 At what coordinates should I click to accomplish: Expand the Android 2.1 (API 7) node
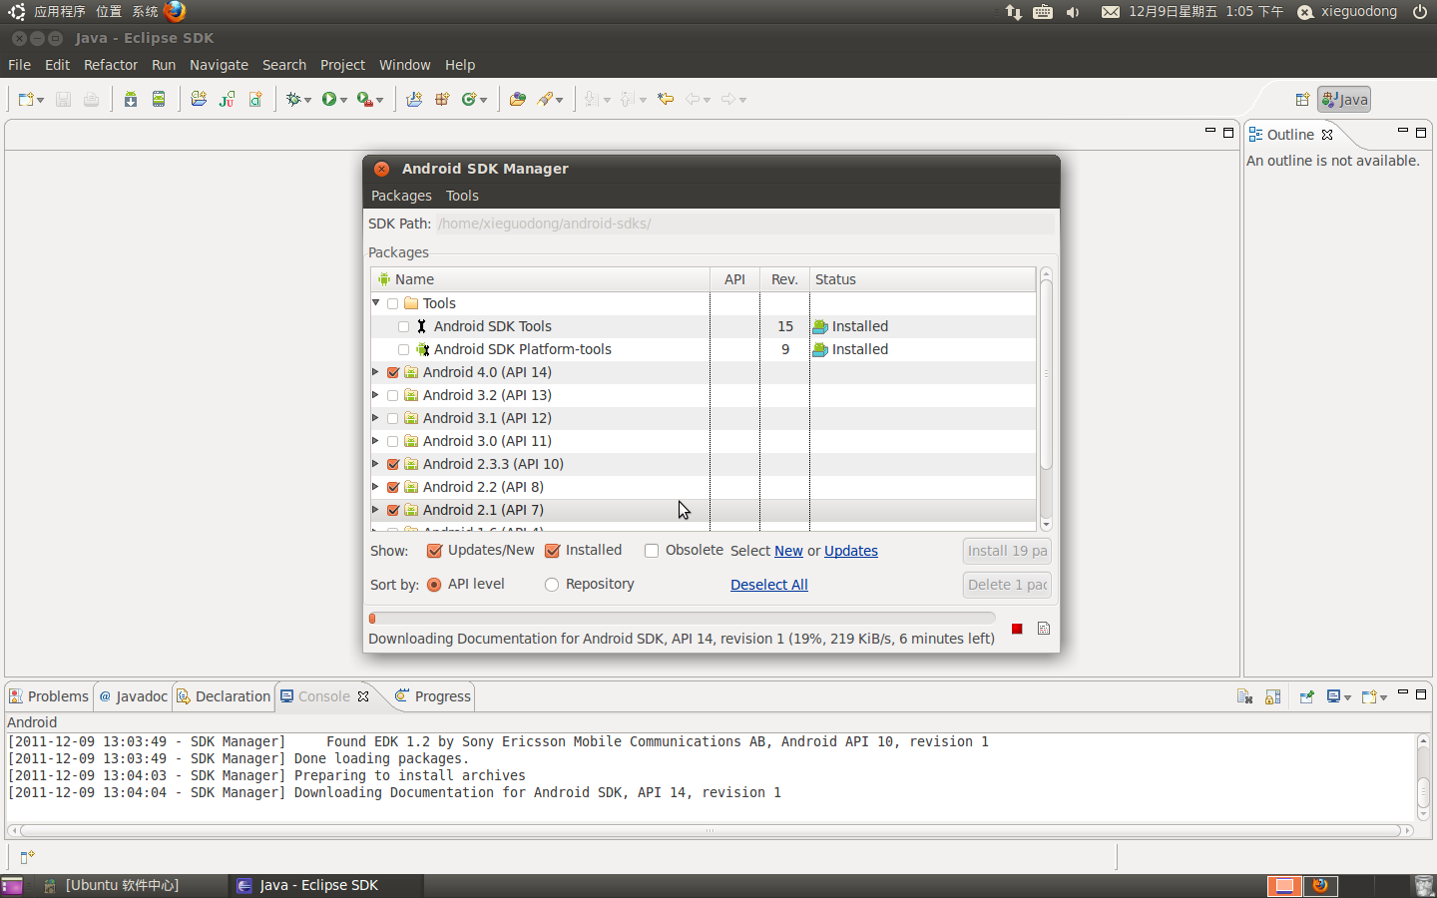pyautogui.click(x=376, y=510)
